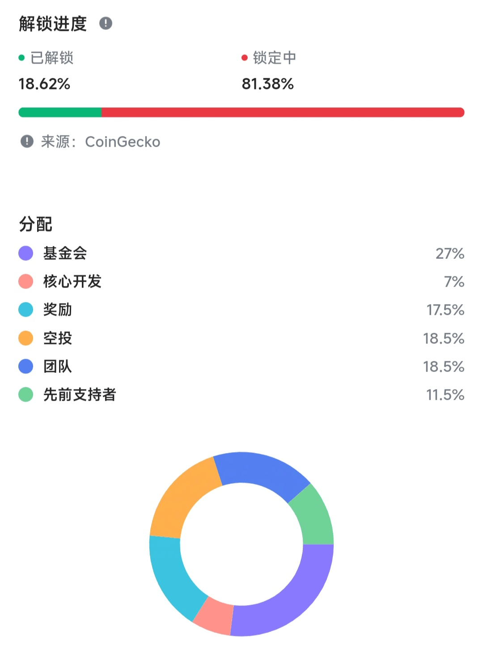Screen dimensions: 483x664
Task: Select the green 先前支持者 color dot
Action: pyautogui.click(x=26, y=394)
